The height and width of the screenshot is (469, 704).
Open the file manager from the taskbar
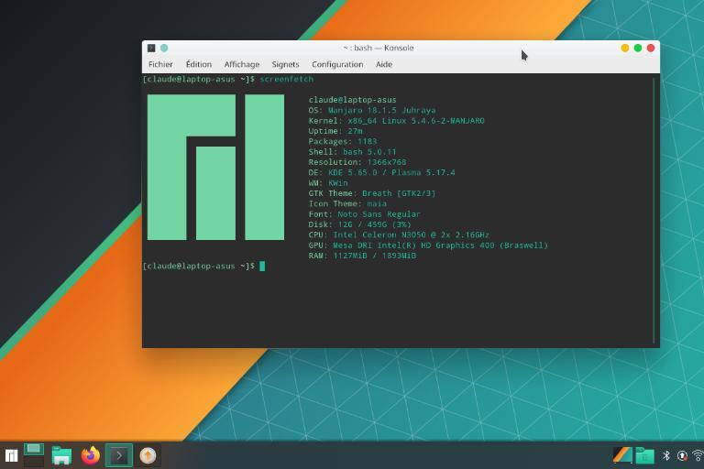[x=61, y=455]
